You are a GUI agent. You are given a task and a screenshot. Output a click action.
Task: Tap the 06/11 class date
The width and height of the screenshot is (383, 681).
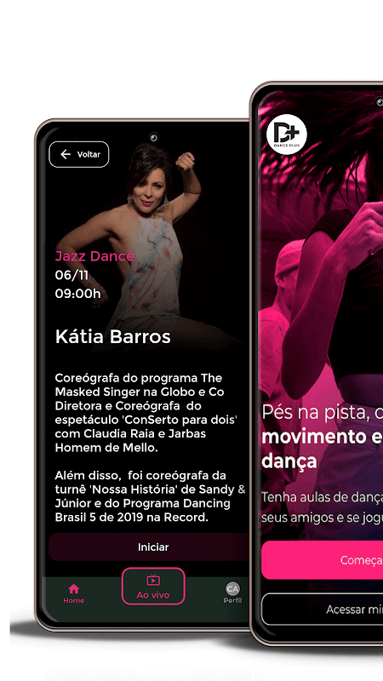pos(71,275)
